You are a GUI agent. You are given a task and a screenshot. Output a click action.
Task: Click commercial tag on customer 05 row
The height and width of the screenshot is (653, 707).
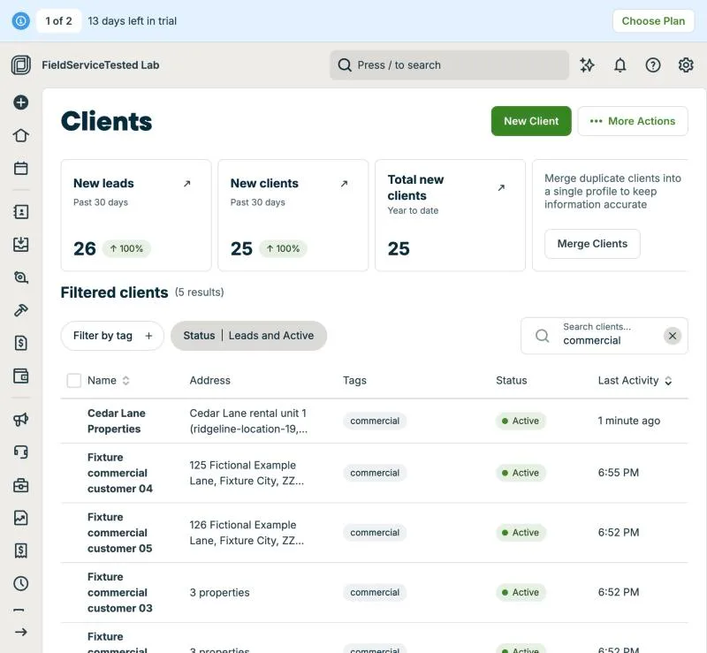point(375,533)
